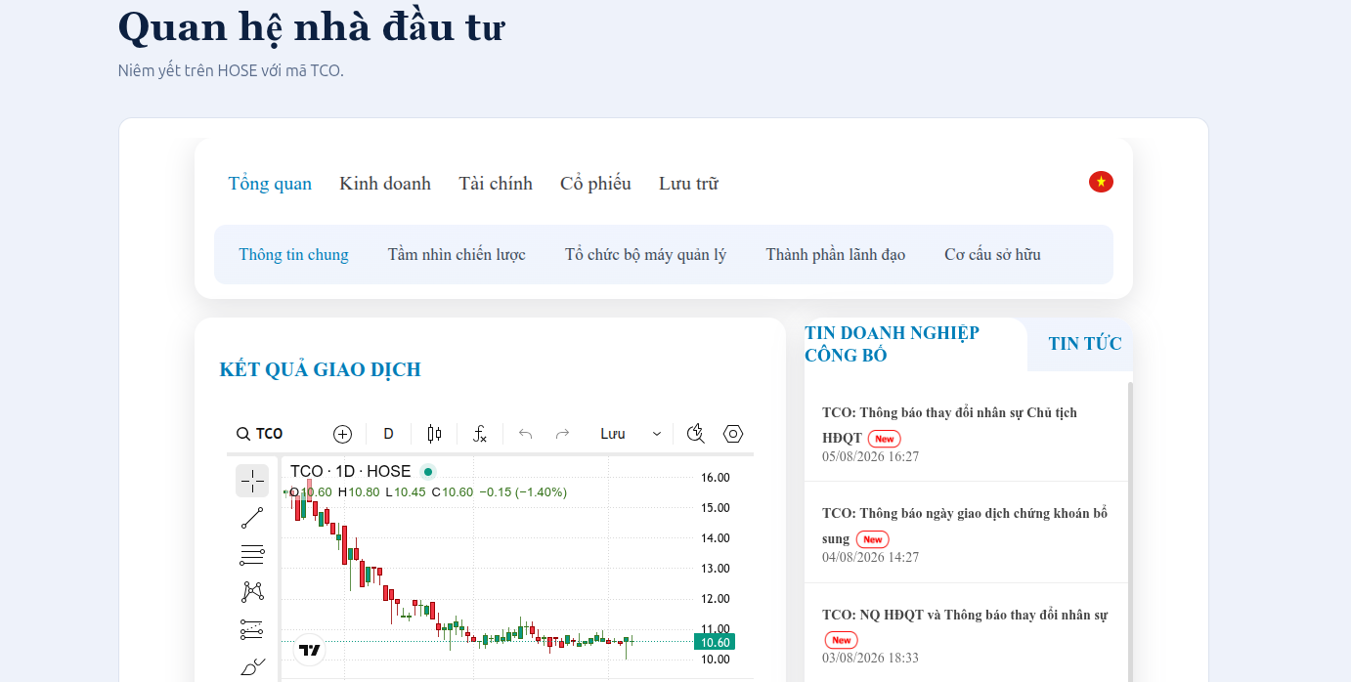Click the quick search lightning icon

tap(696, 434)
